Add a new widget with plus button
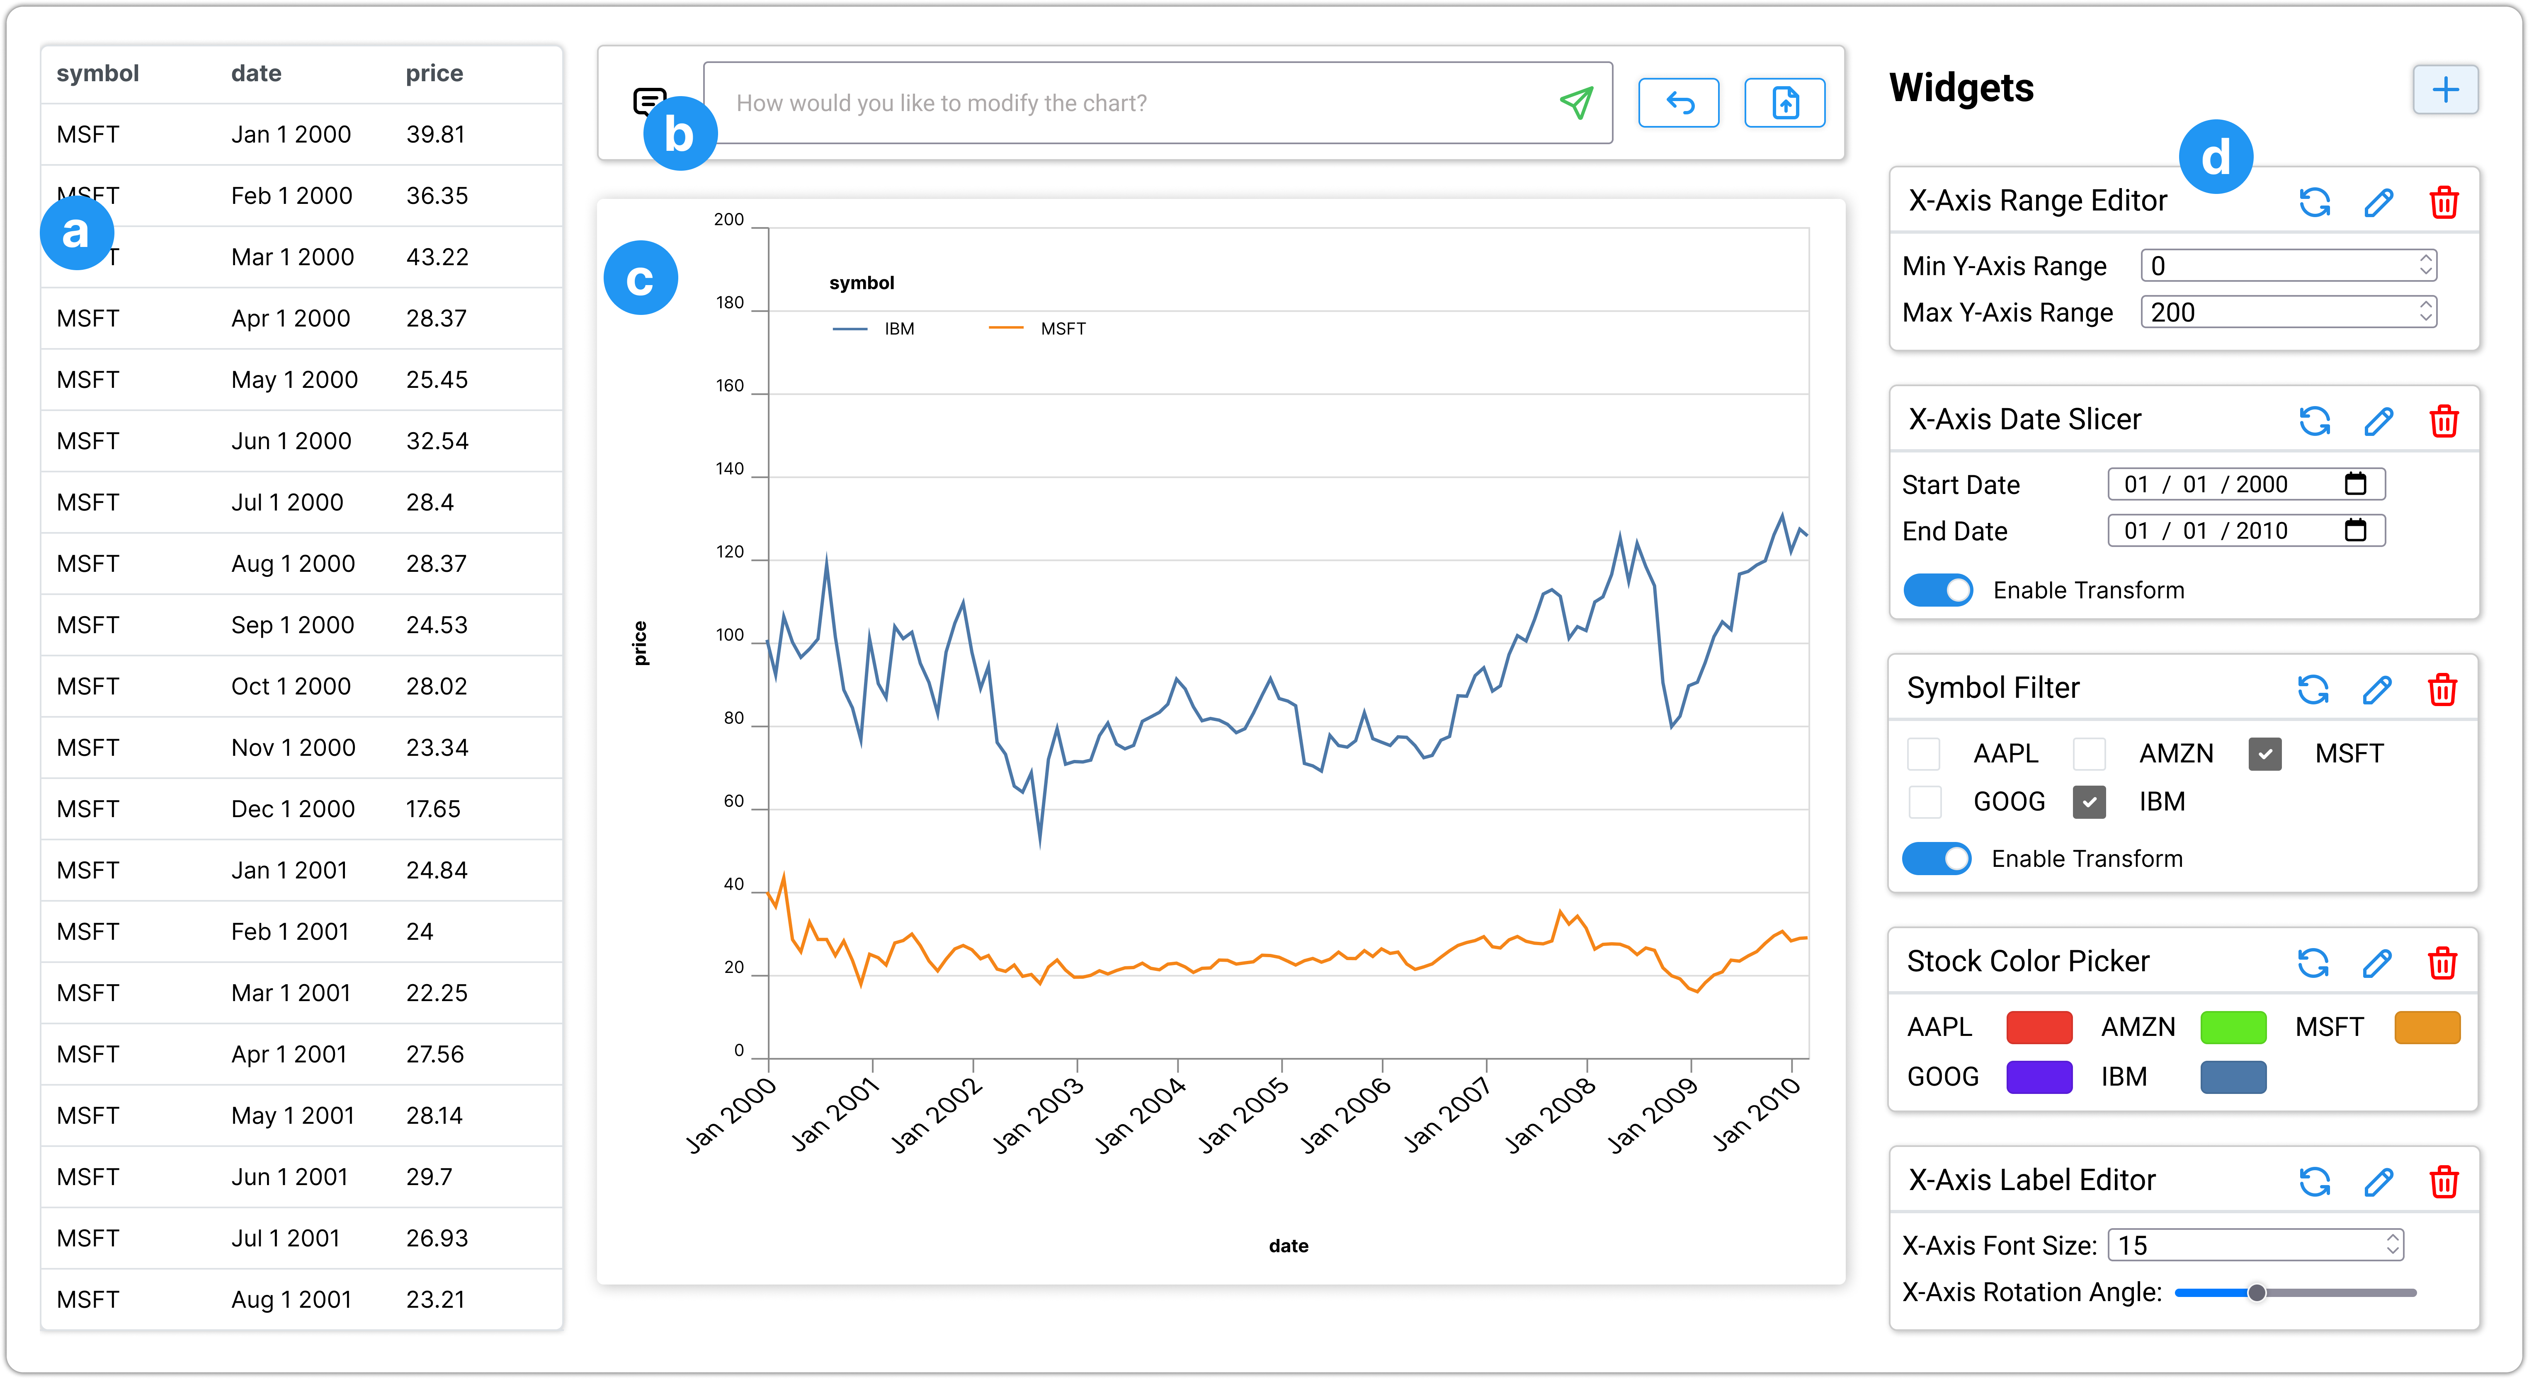The image size is (2529, 1379). point(2446,90)
